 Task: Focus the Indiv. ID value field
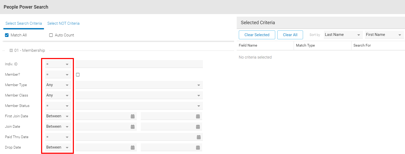(139, 64)
